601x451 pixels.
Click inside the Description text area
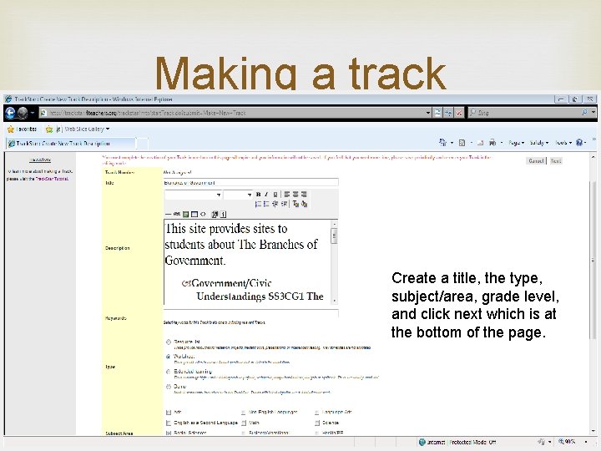coord(247,262)
